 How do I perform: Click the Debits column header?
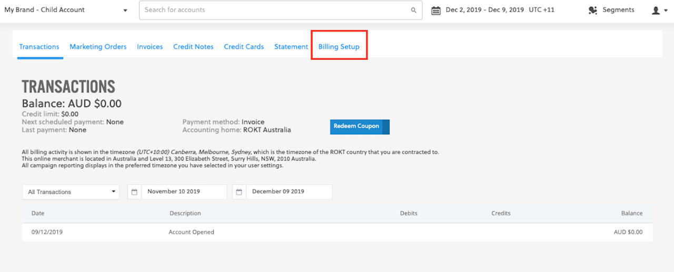tap(409, 213)
